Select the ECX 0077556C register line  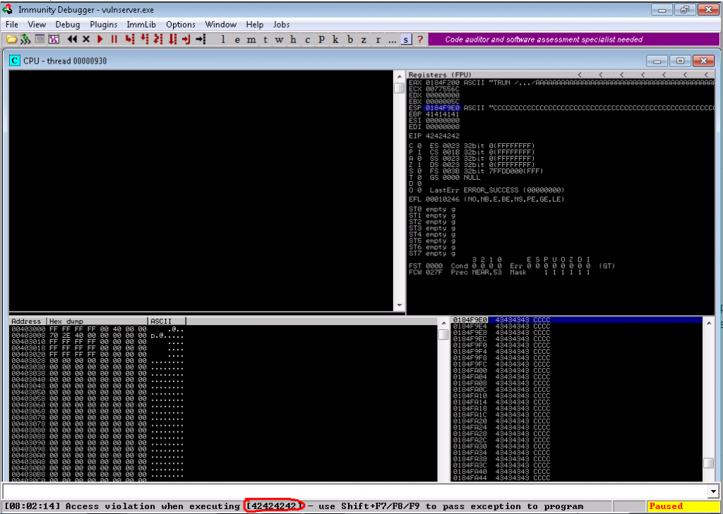[x=434, y=89]
